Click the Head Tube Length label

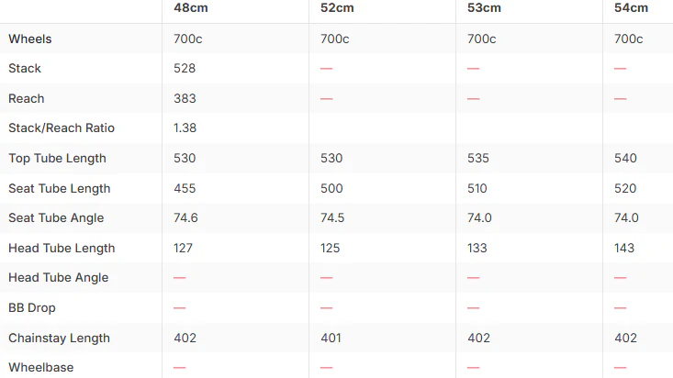pyautogui.click(x=62, y=248)
